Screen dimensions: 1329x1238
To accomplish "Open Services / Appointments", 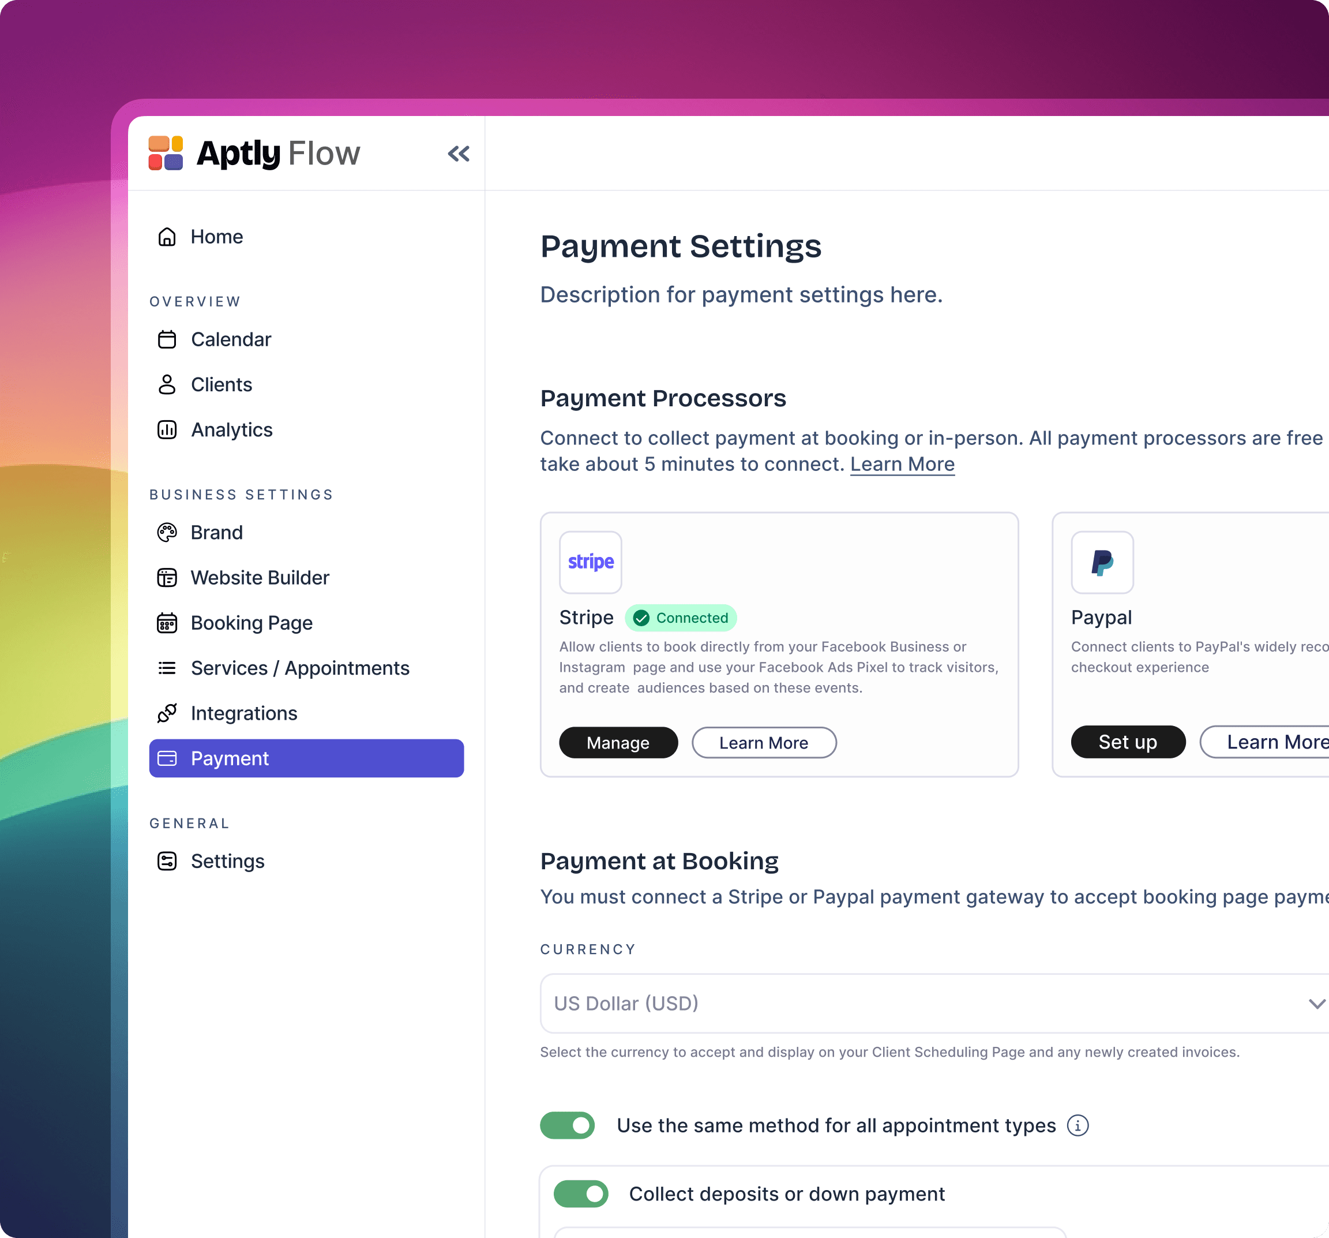I will tap(306, 668).
